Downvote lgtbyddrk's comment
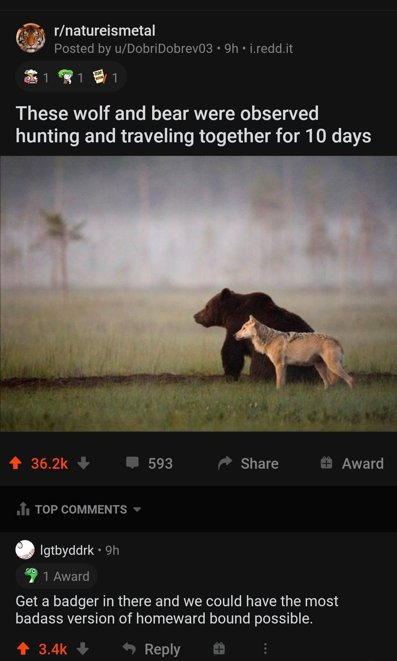The image size is (397, 661). 83,649
